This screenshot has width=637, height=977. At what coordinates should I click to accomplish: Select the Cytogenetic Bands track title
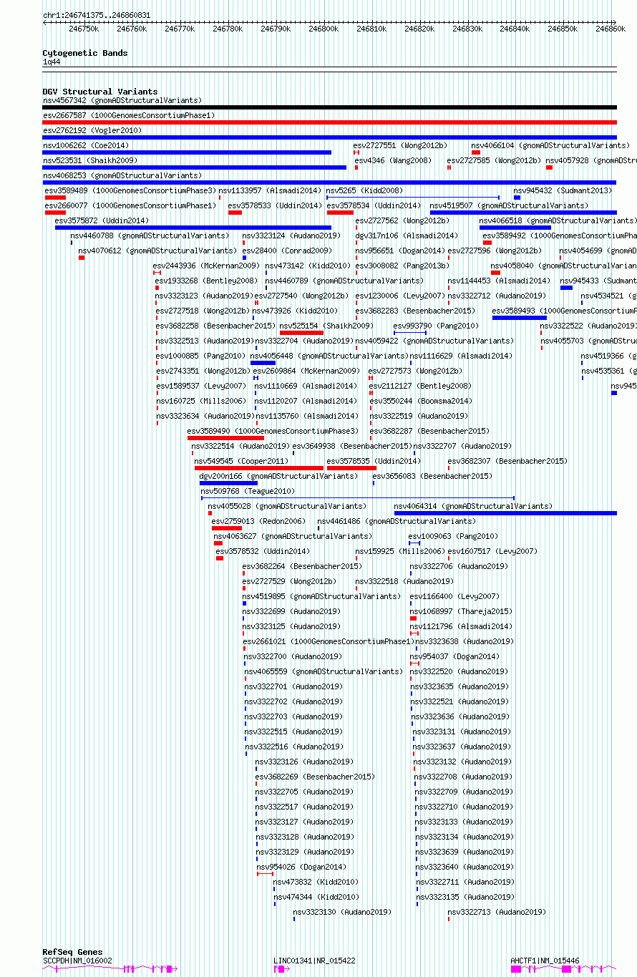point(85,53)
